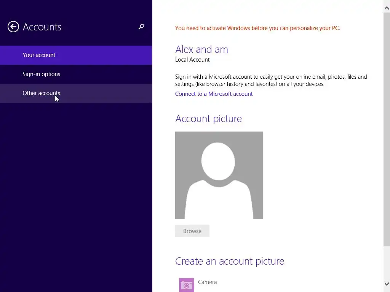Click Connect to a Microsoft account link
Screen dimensions: 390x292
tap(214, 94)
